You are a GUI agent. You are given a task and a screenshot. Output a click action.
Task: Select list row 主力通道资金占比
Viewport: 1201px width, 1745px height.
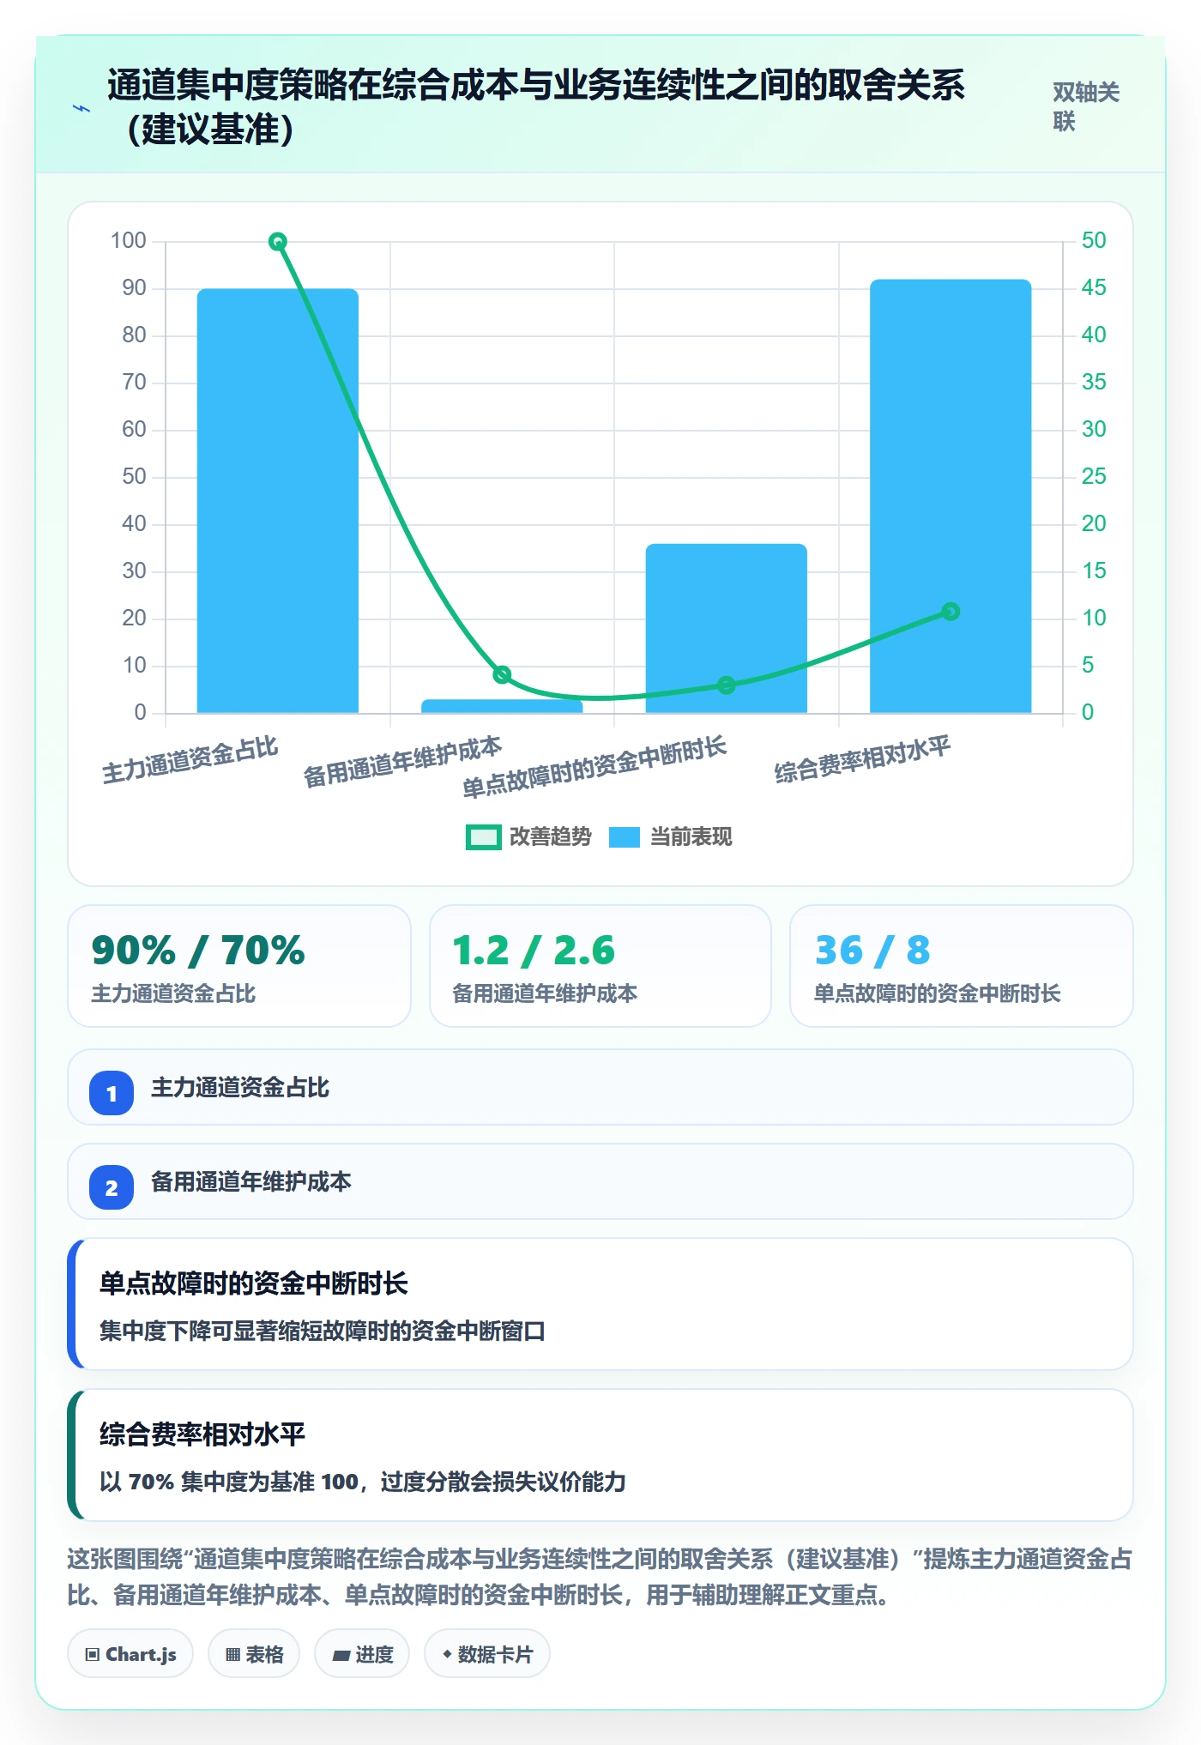point(600,1087)
